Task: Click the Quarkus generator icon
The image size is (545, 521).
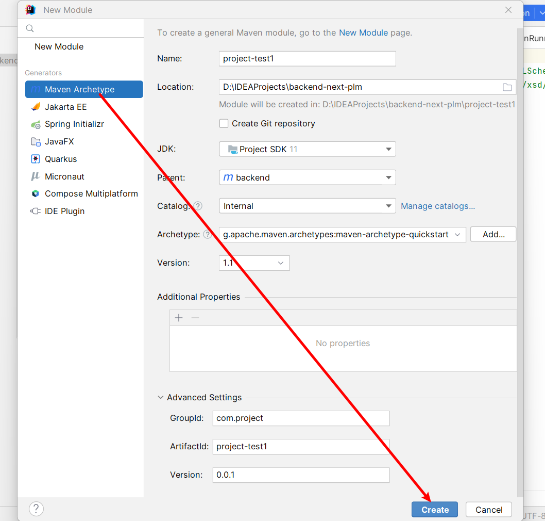Action: coord(36,159)
